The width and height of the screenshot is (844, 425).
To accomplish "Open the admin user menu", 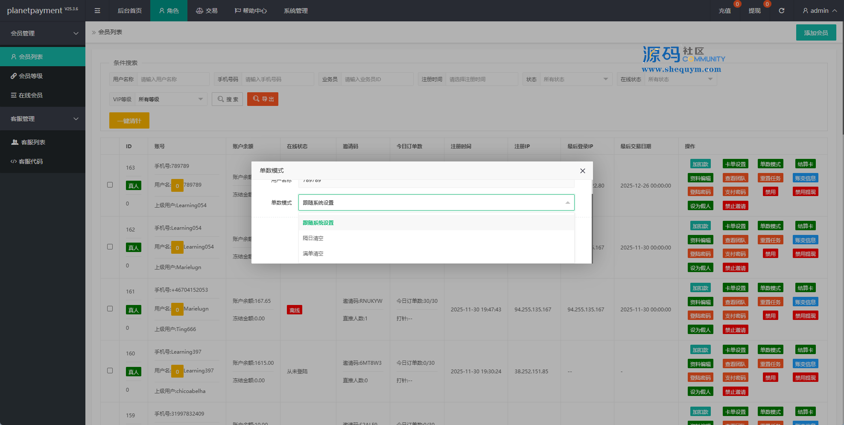I will tap(819, 11).
